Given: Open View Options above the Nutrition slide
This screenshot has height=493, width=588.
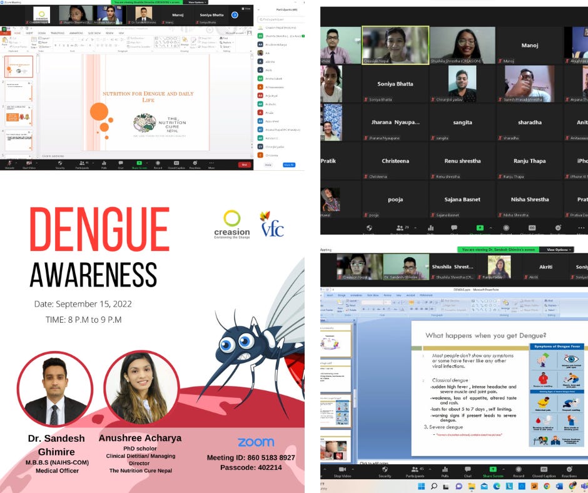Looking at the screenshot, I should click(x=196, y=3).
